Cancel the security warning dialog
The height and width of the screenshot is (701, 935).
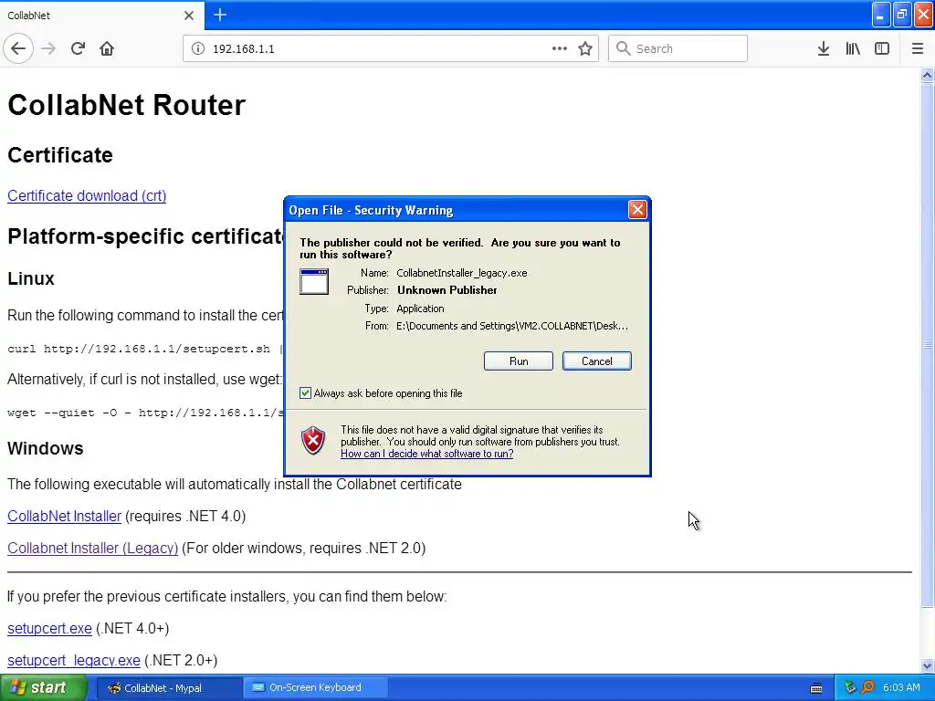[597, 361]
